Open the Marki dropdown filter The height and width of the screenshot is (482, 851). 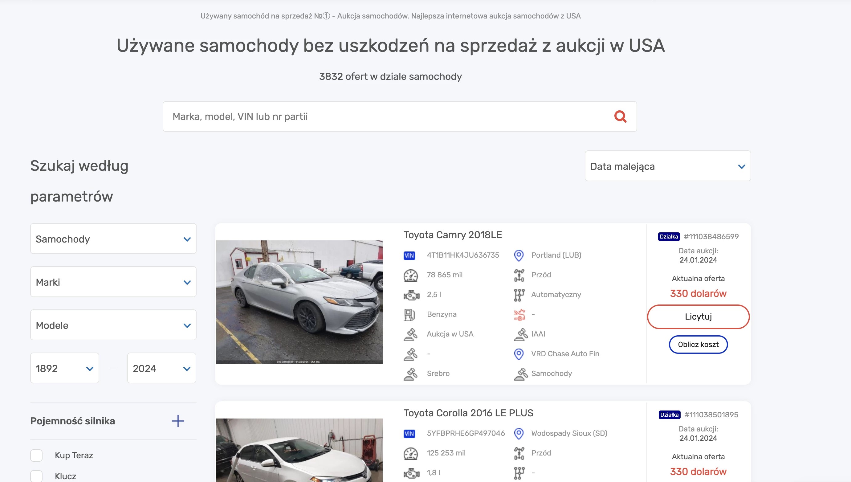(x=114, y=283)
